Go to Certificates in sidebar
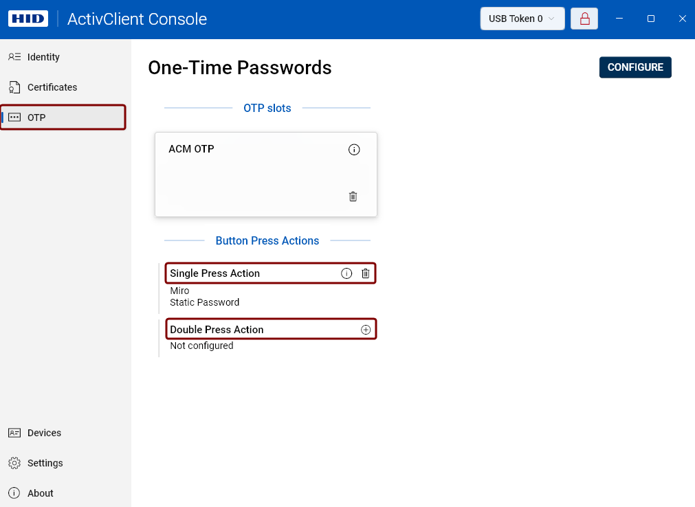Screen dimensions: 695x507 click(x=52, y=87)
